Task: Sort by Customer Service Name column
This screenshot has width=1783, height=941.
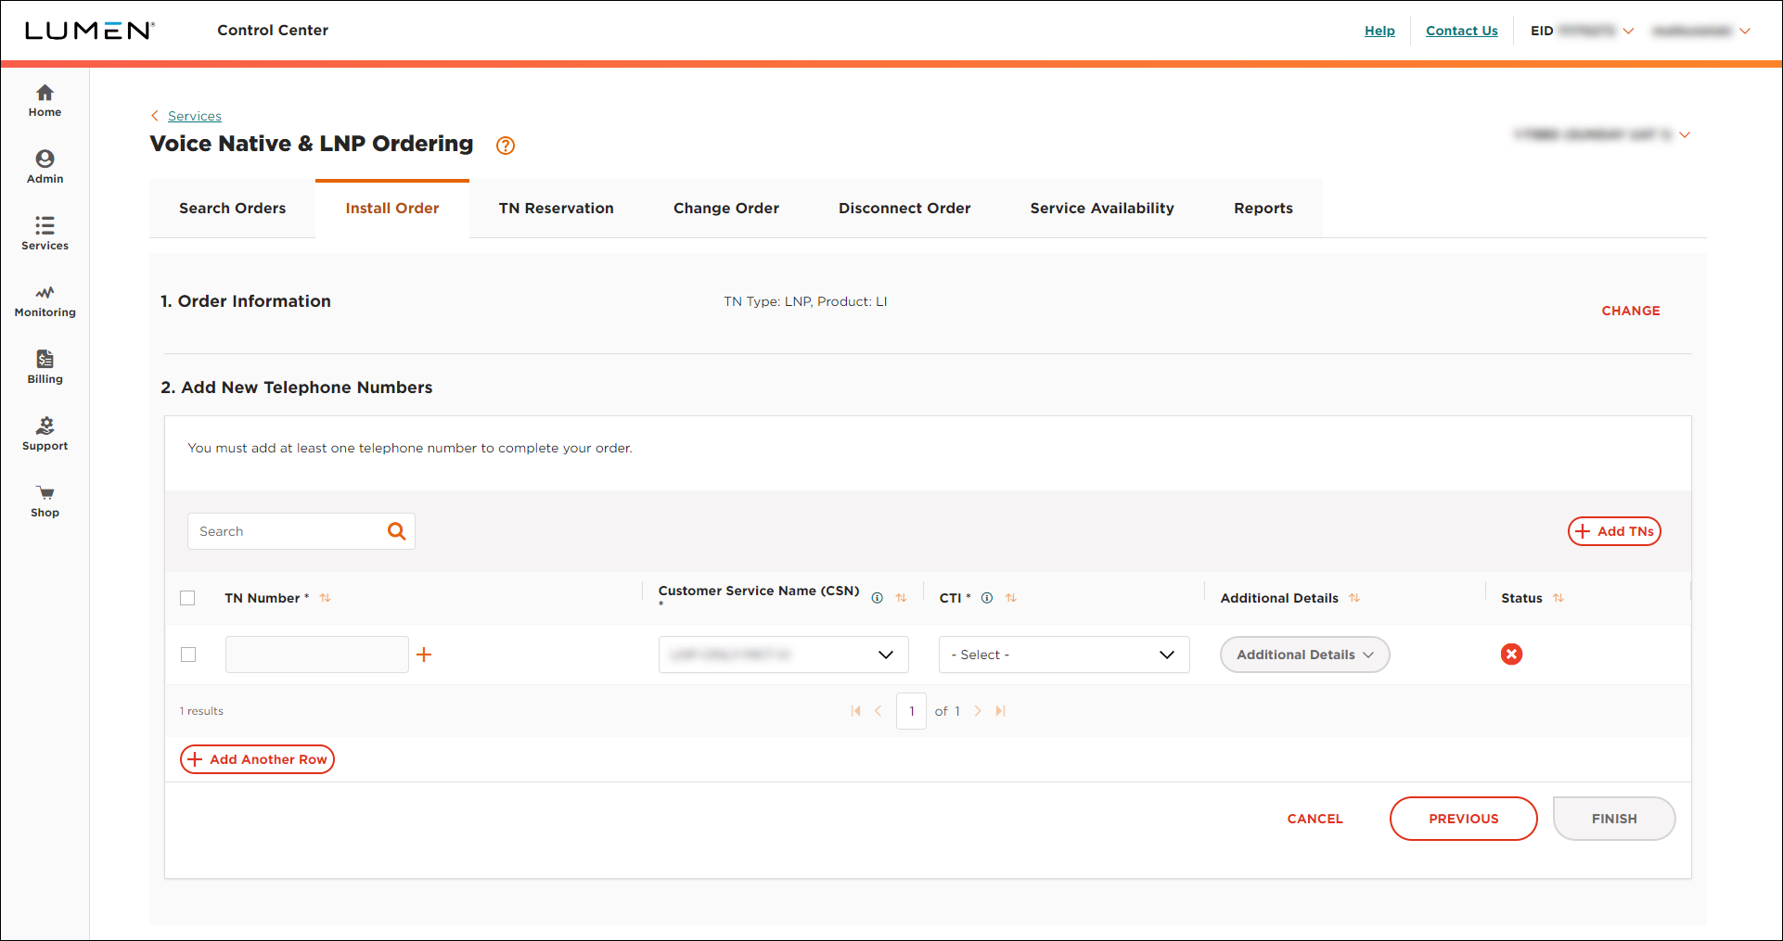Action: click(902, 598)
